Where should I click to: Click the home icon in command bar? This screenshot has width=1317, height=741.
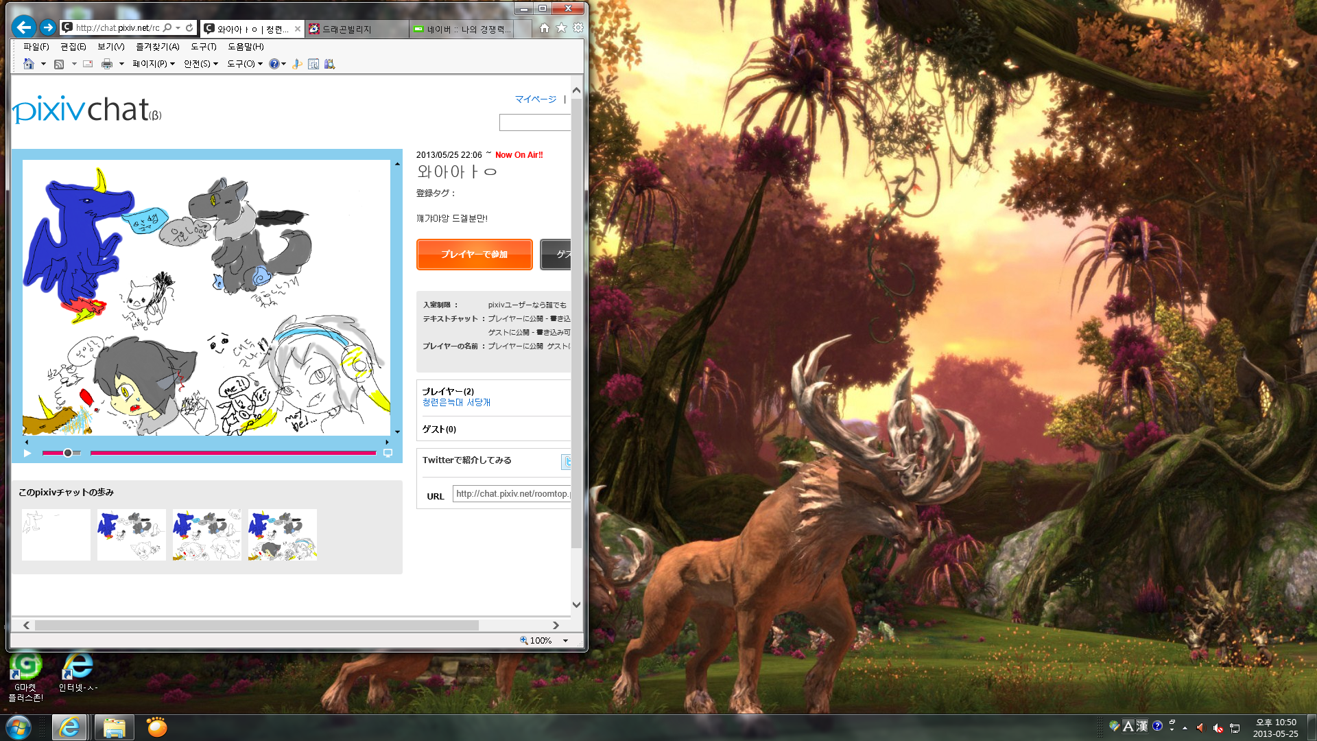[29, 64]
